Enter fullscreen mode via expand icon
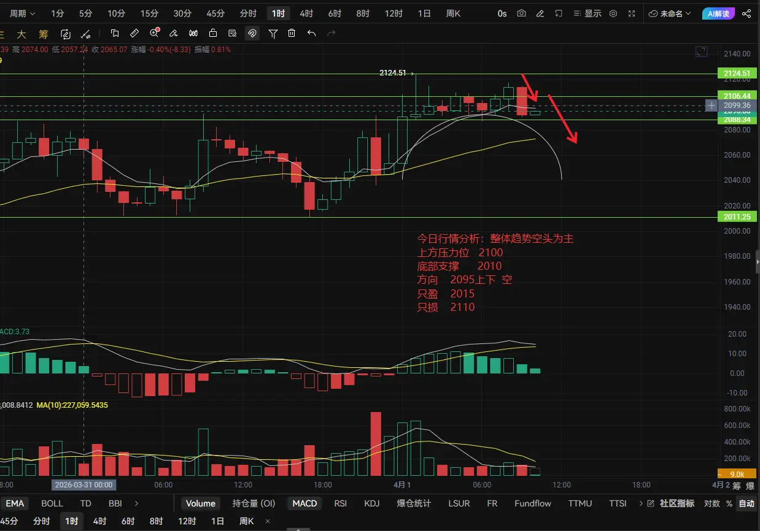 (x=632, y=13)
